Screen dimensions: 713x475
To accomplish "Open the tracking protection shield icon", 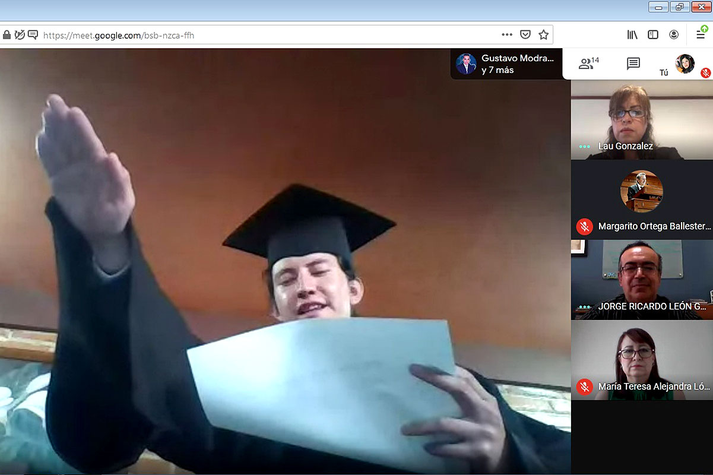I will [20, 35].
